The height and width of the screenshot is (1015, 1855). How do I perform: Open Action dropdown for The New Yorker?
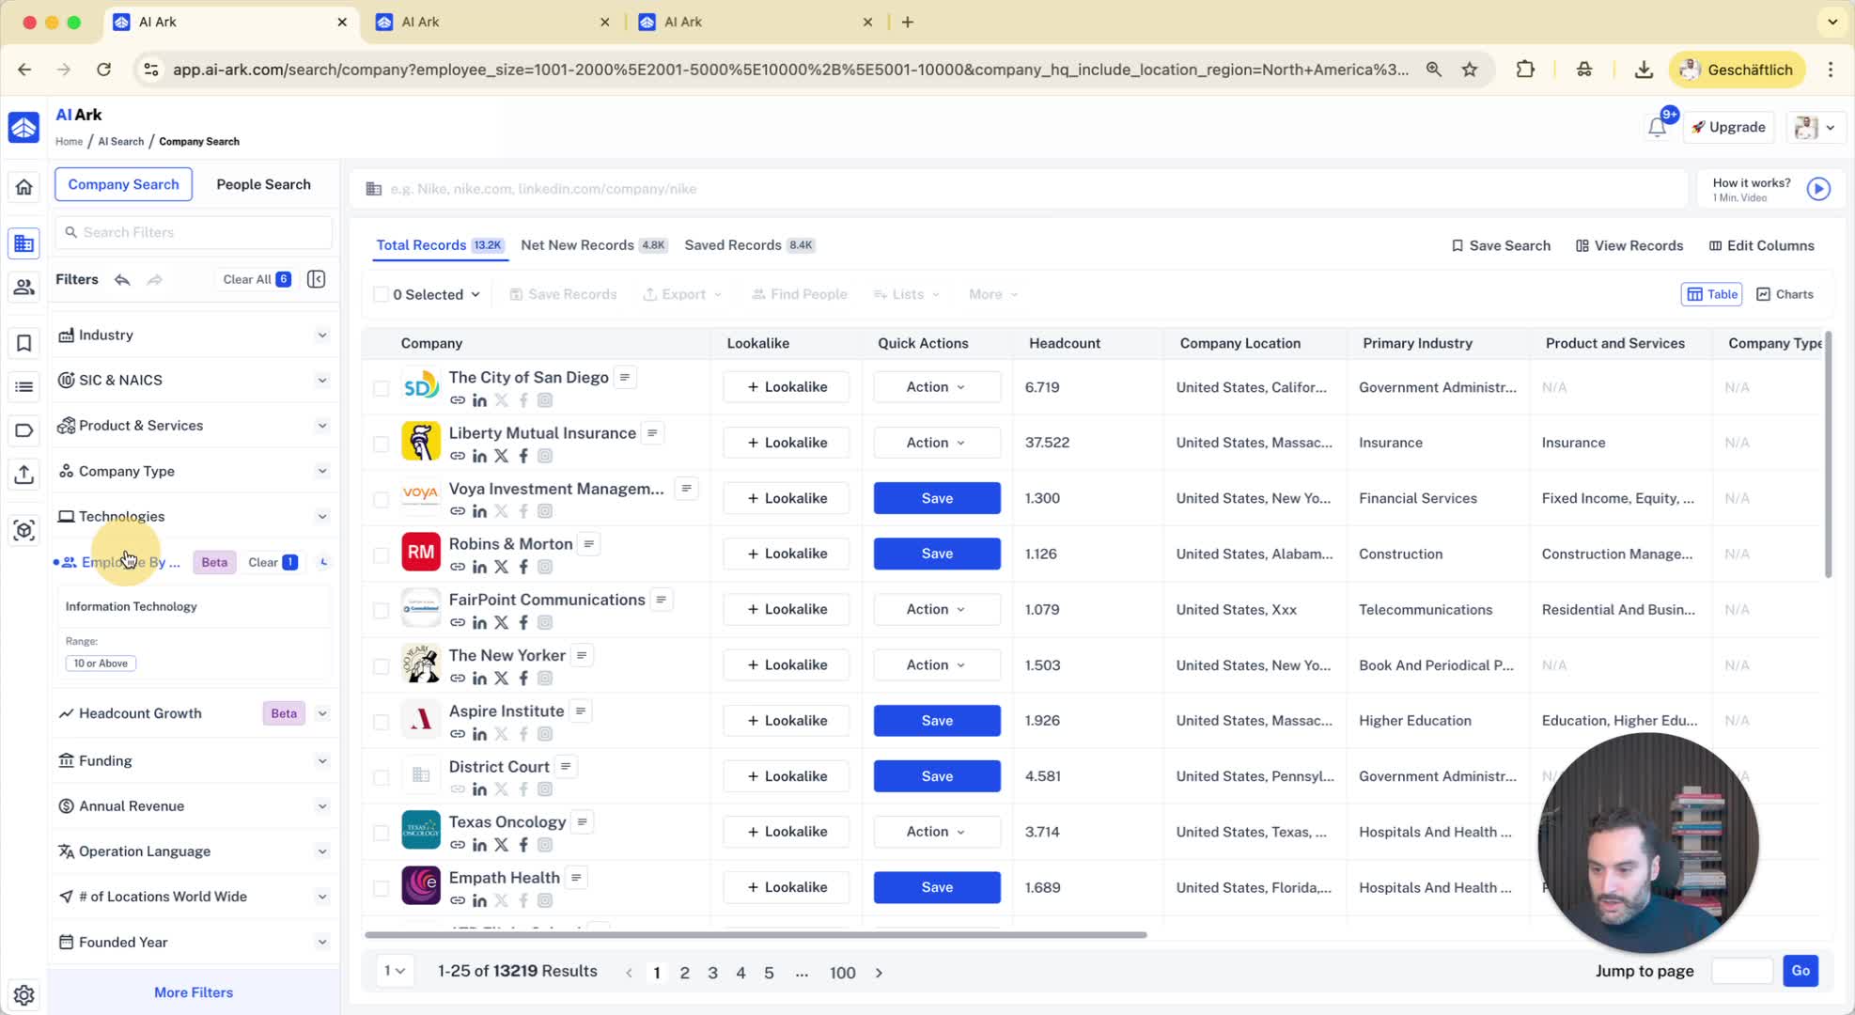[936, 665]
